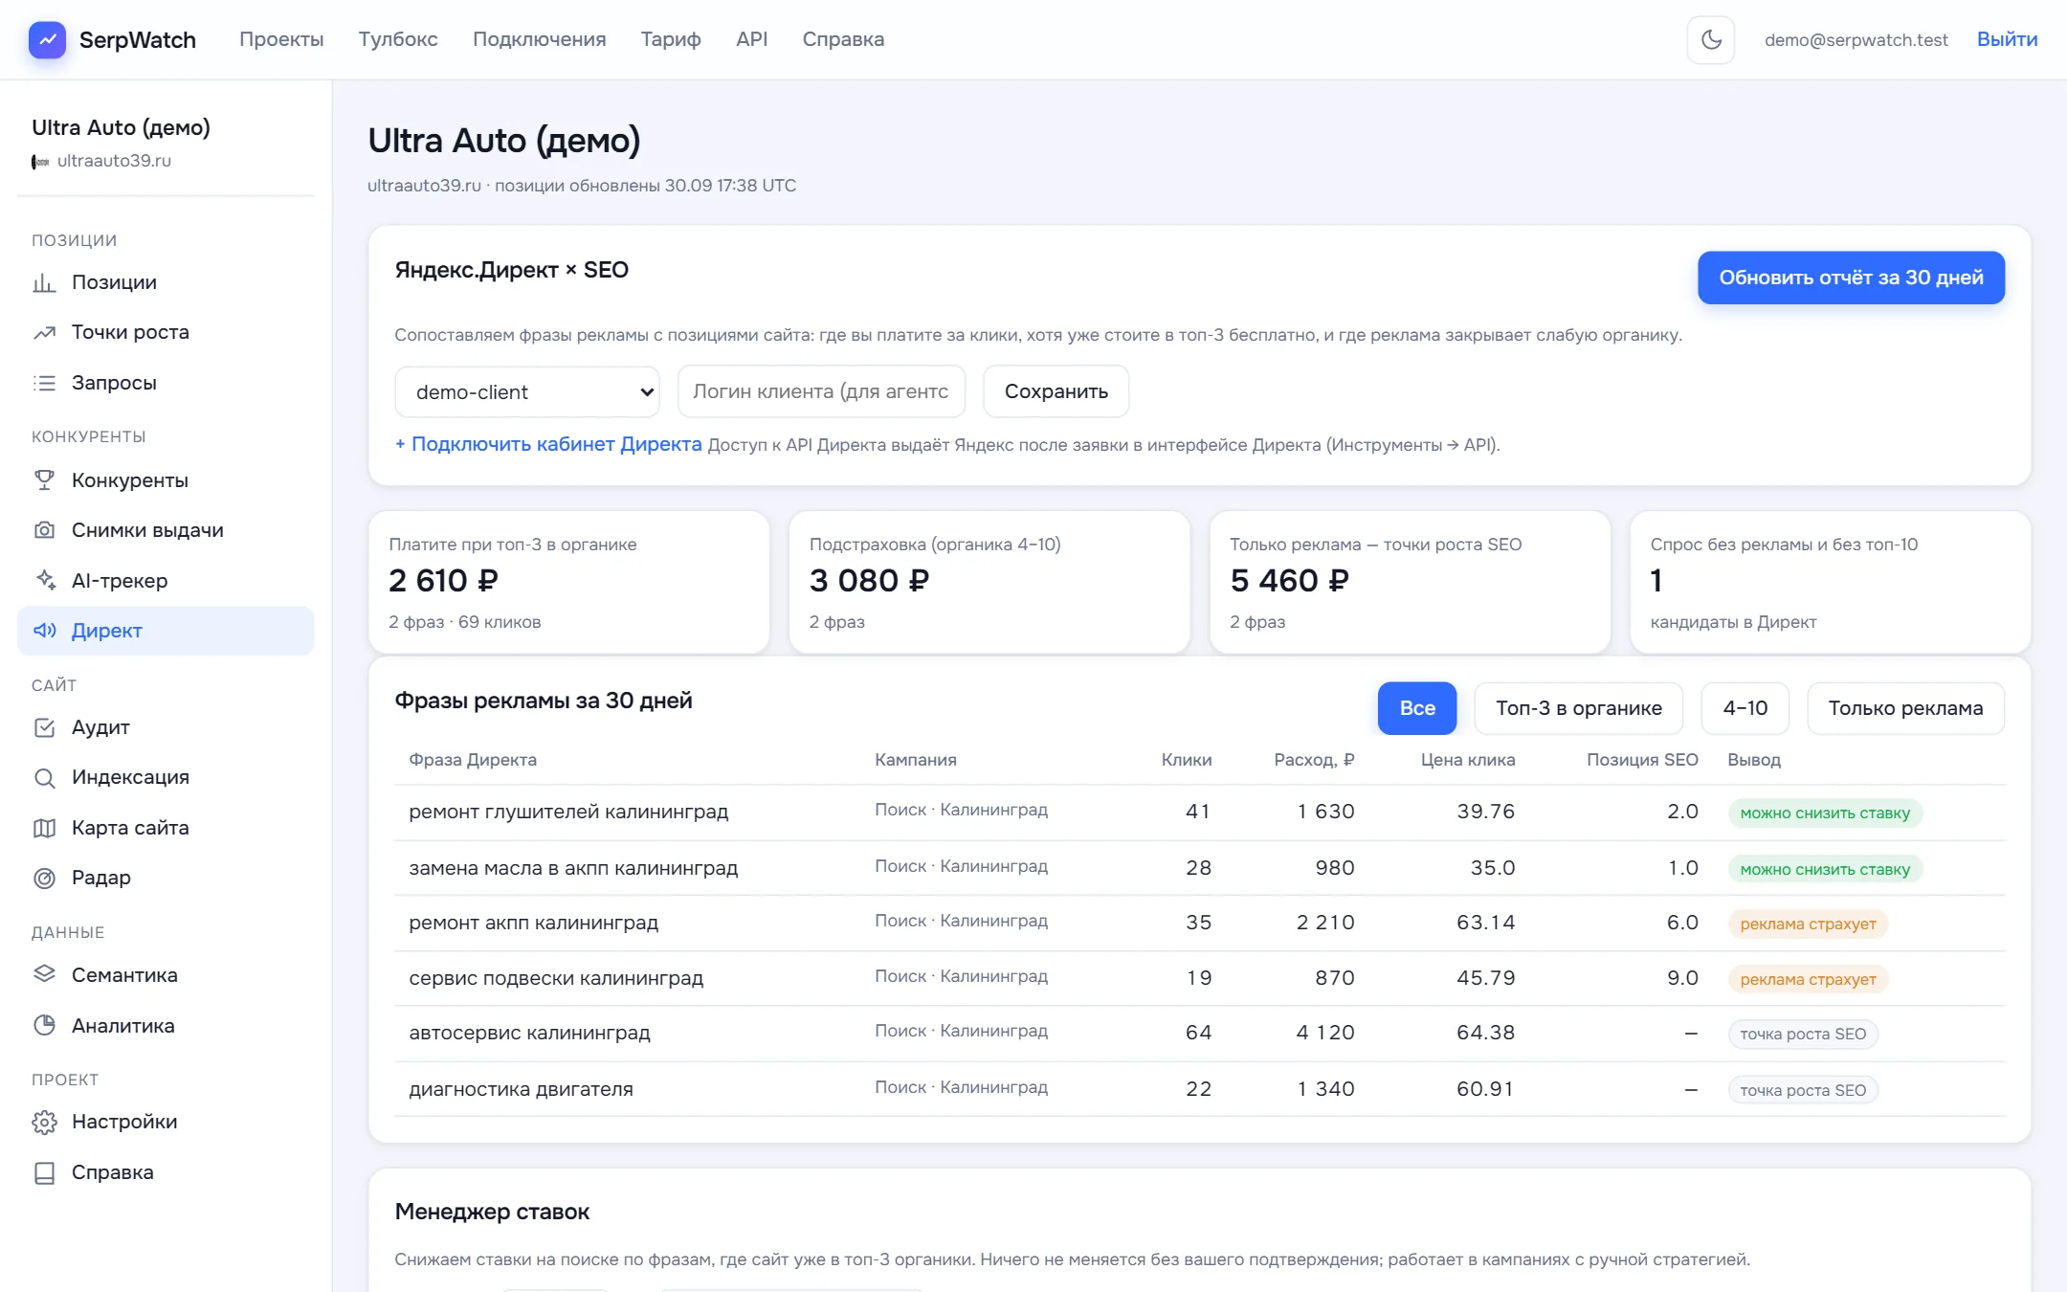Open Конкуренты sidebar item

pos(166,480)
